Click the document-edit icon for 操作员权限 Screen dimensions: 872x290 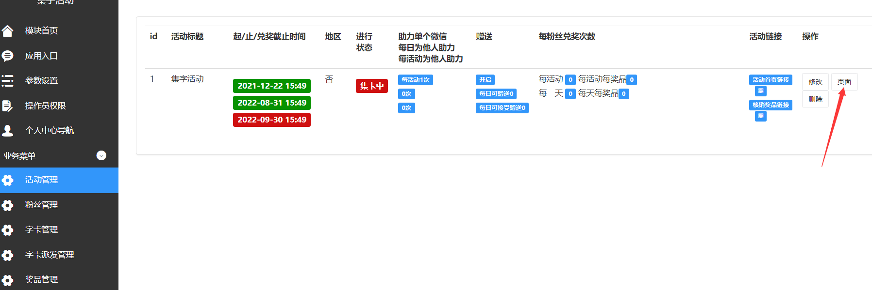click(x=8, y=106)
